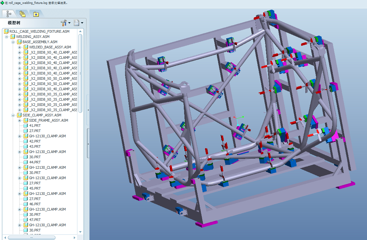367x240 pixels.
Task: Switch to the Model Tree navigator tab
Action: click(9, 14)
